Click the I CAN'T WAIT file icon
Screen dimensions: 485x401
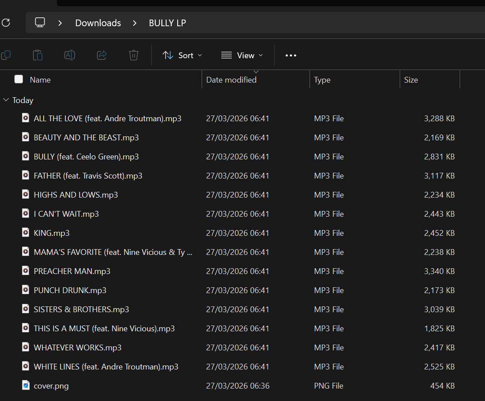pyautogui.click(x=26, y=213)
